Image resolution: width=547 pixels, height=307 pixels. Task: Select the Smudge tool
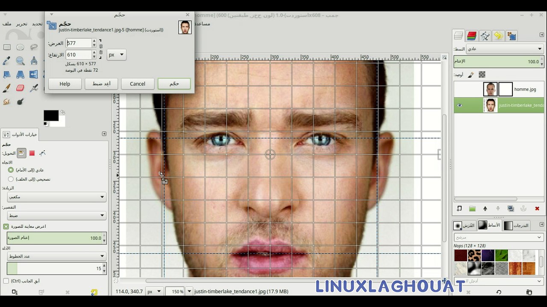[7, 102]
